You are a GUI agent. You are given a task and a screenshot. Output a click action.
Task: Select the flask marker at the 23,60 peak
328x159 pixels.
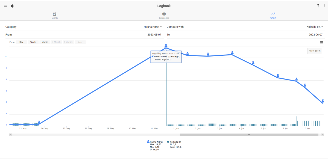[166, 46]
